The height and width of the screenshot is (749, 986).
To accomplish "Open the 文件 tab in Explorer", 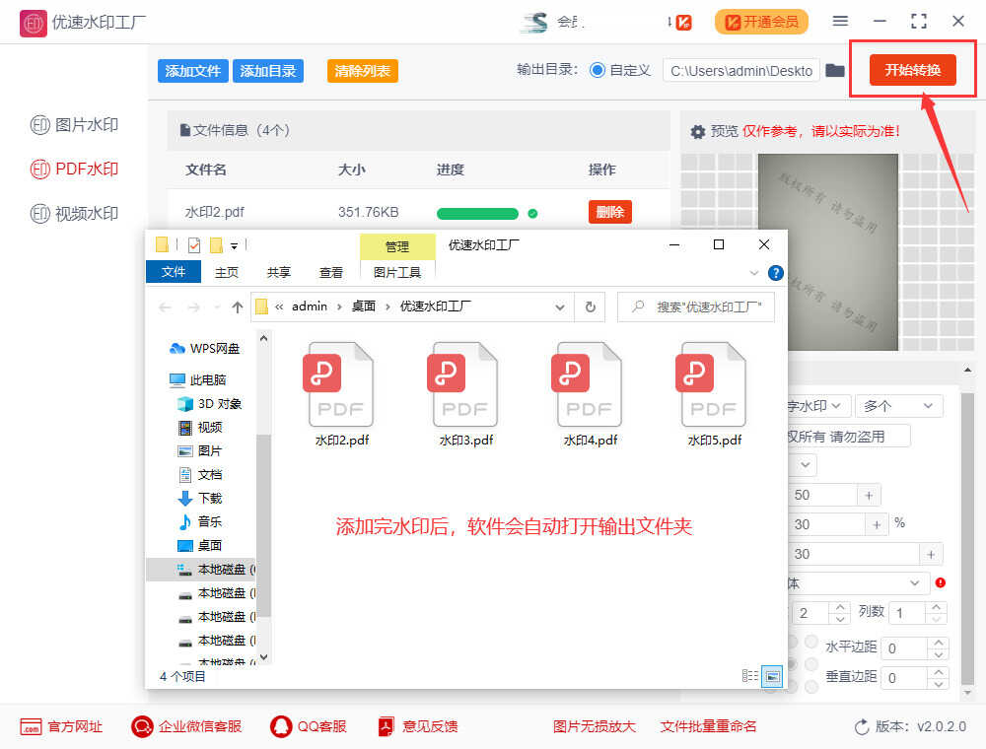I will (173, 272).
